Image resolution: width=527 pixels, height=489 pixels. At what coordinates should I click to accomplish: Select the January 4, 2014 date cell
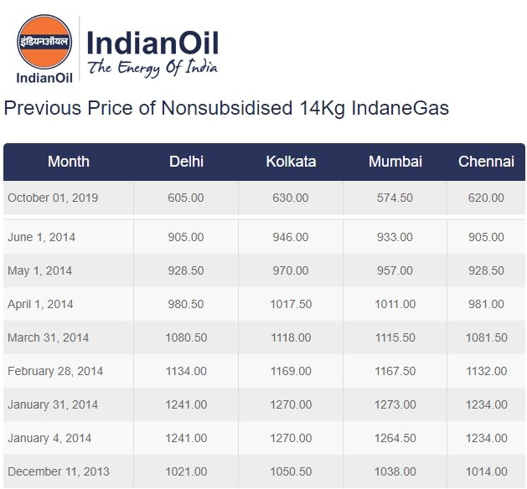tap(49, 438)
